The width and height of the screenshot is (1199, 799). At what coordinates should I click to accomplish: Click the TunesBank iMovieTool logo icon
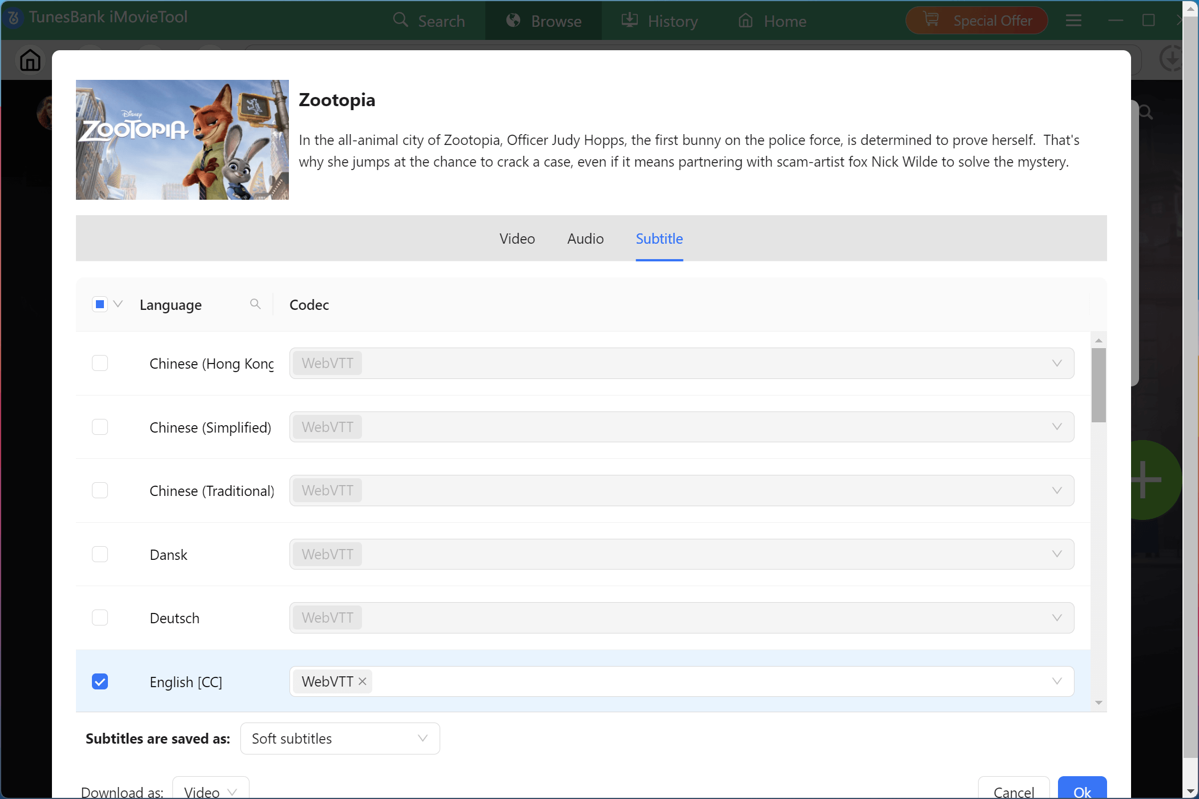14,18
